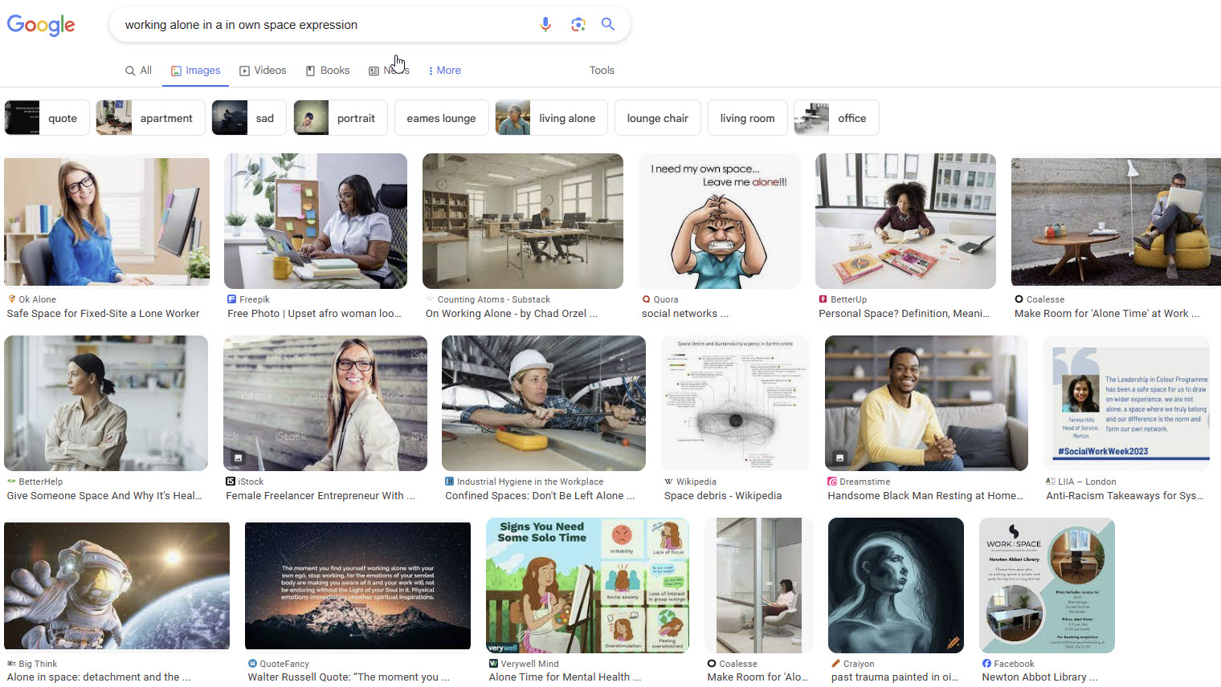This screenshot has height=687, width=1221.
Task: Switch to the Books tab
Action: tap(328, 71)
